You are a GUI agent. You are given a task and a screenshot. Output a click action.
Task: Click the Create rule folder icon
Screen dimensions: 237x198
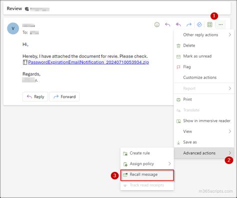point(125,153)
